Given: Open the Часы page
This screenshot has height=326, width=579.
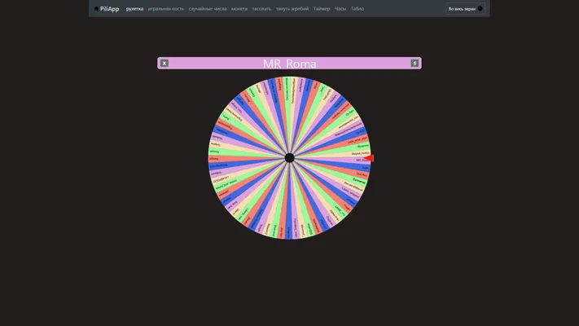Looking at the screenshot, I should (340, 9).
